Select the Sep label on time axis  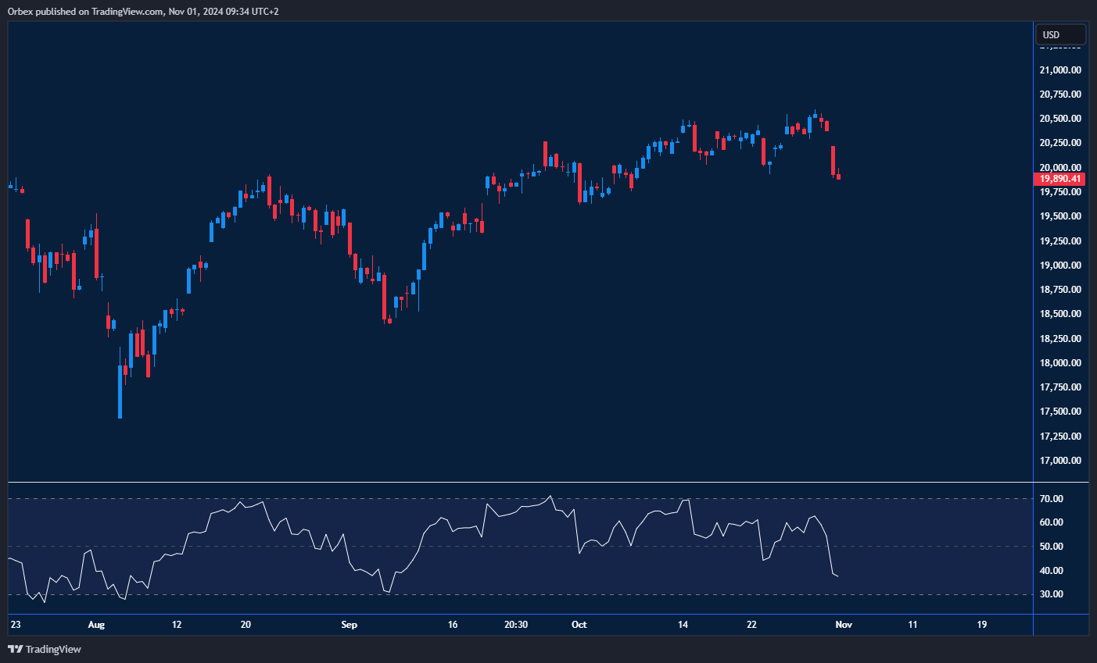349,625
